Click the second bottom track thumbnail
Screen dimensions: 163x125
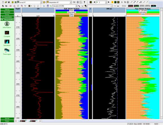point(33,121)
